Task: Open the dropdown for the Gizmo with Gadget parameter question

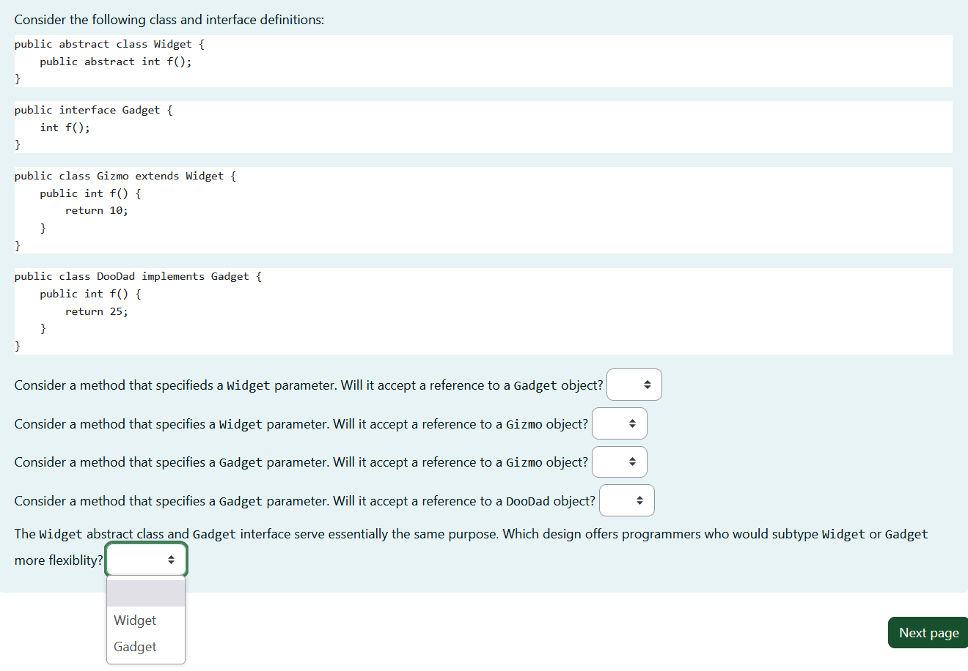Action: pyautogui.click(x=619, y=461)
